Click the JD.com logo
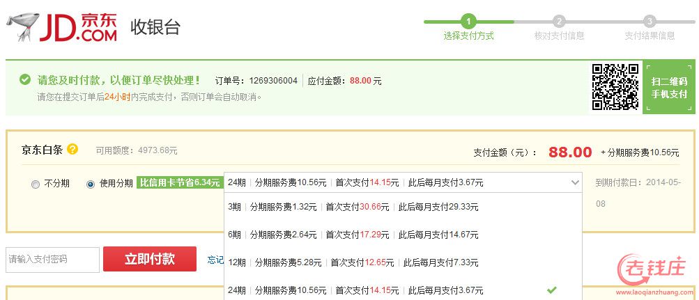The image size is (699, 300). pyautogui.click(x=61, y=27)
